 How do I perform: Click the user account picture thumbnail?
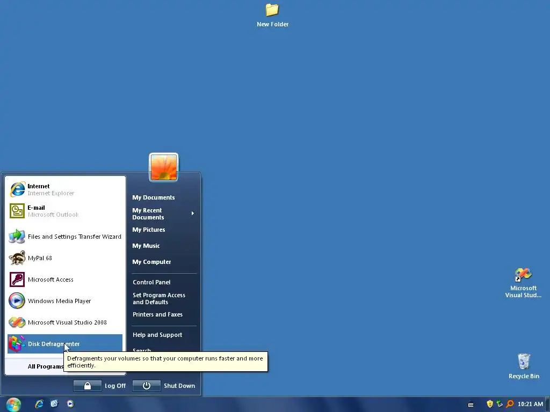click(164, 167)
